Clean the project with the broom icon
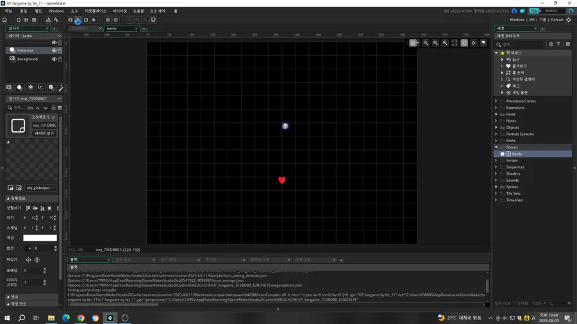This screenshot has width=577, height=324. pyautogui.click(x=94, y=20)
